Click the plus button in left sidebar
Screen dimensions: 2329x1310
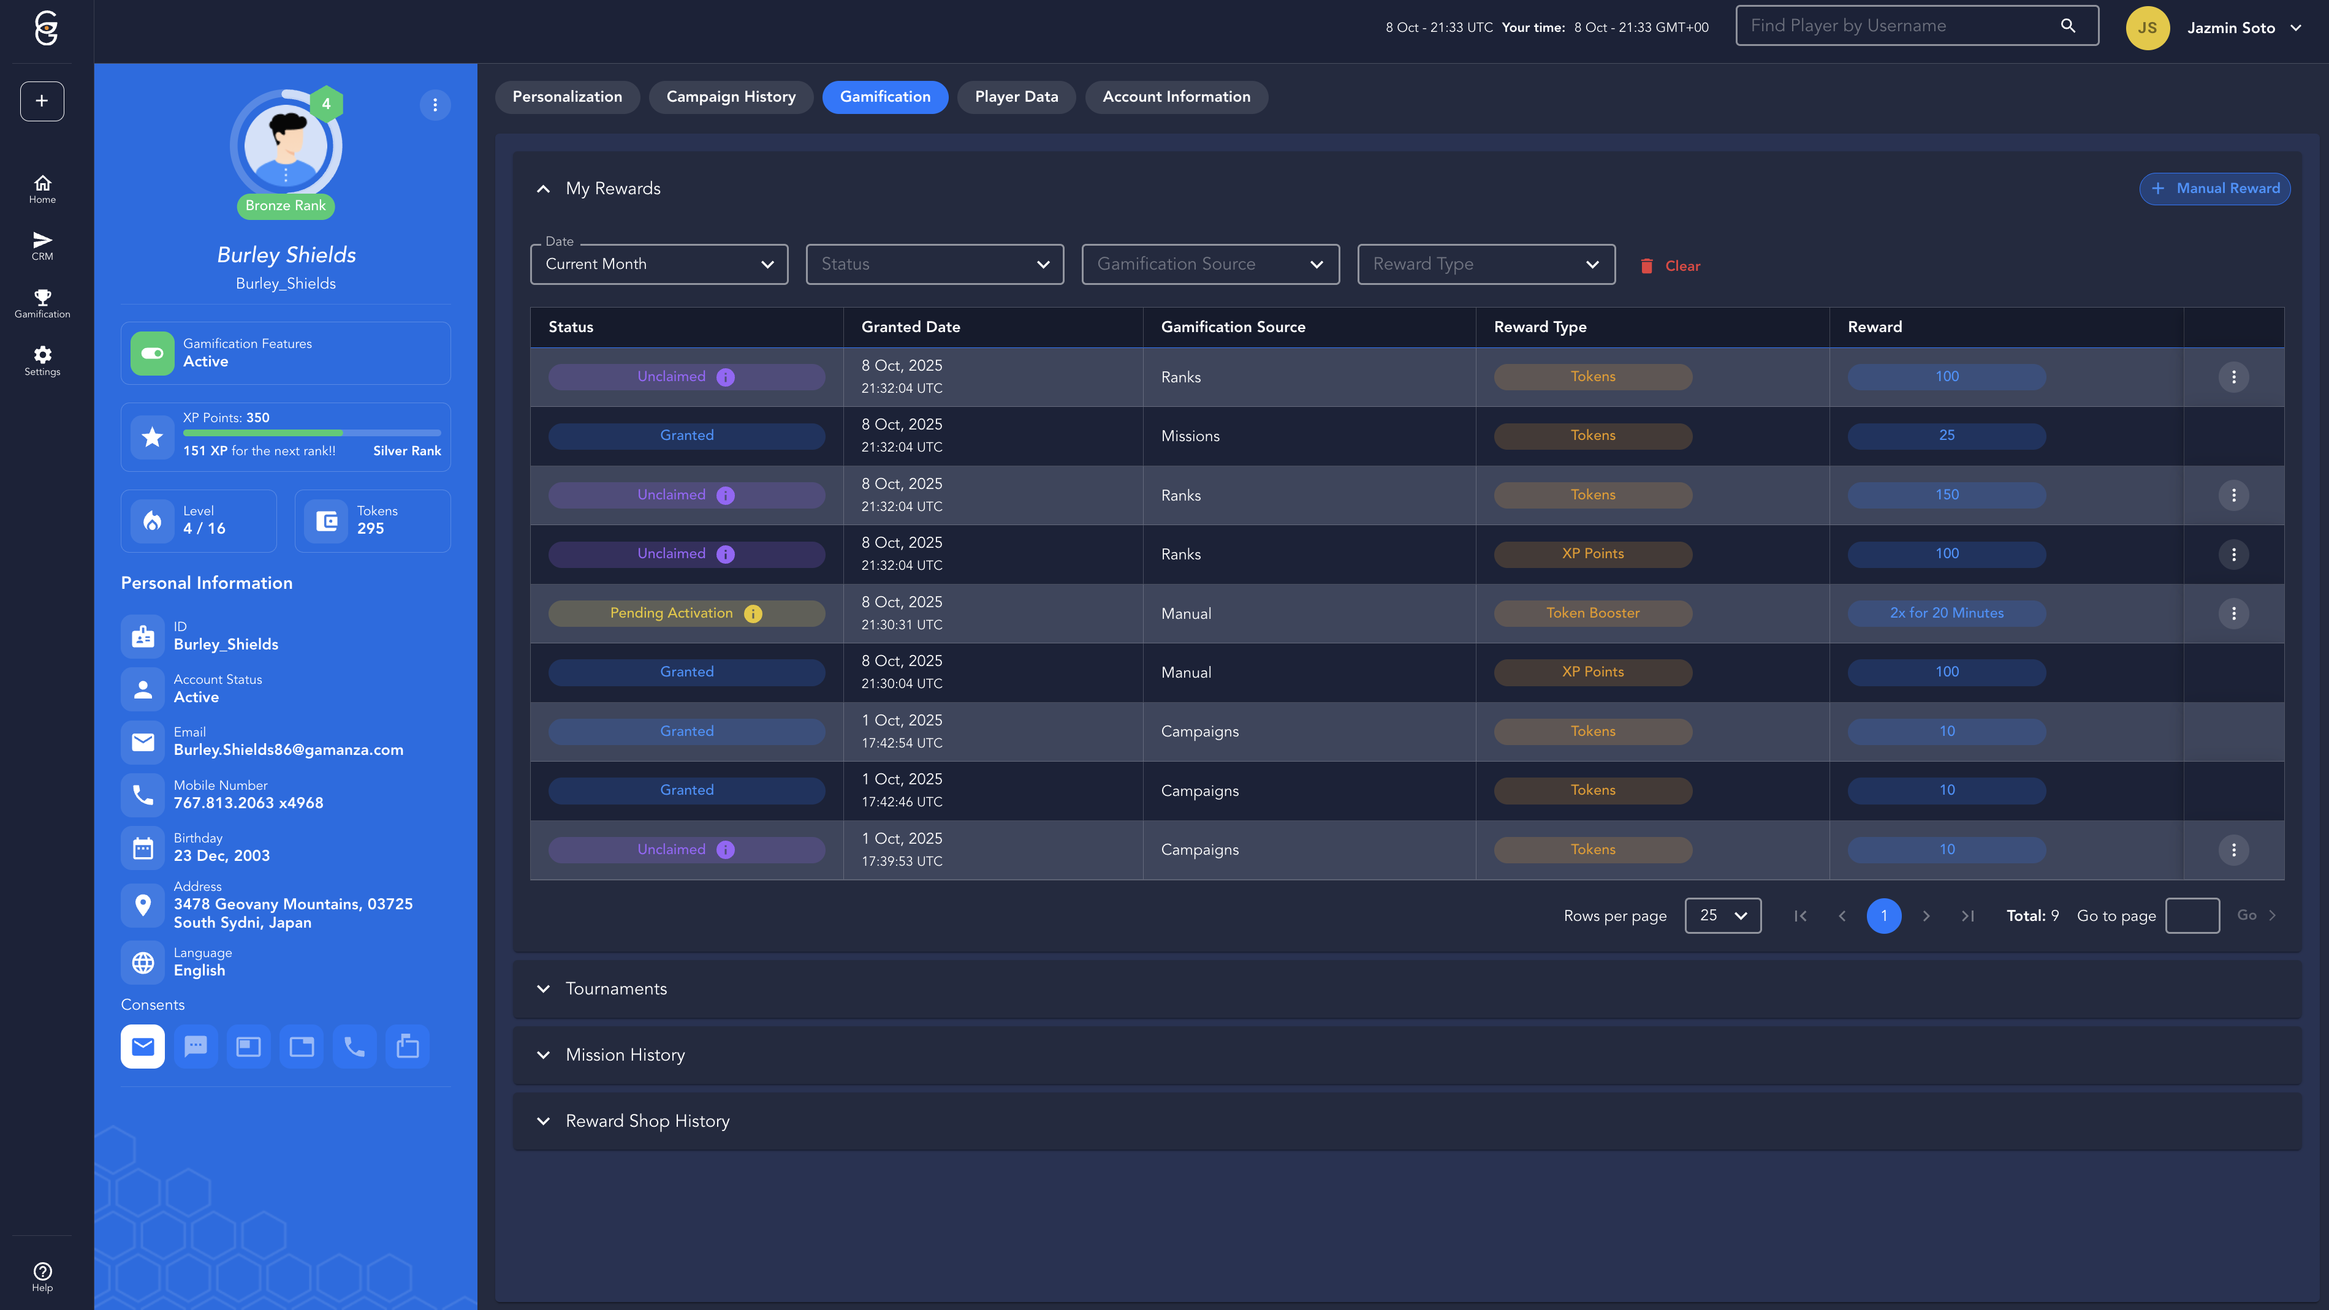pos(42,101)
